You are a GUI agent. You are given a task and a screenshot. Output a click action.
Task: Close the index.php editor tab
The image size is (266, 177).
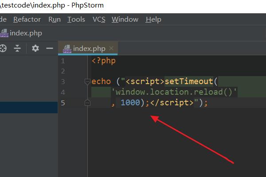click(x=111, y=48)
